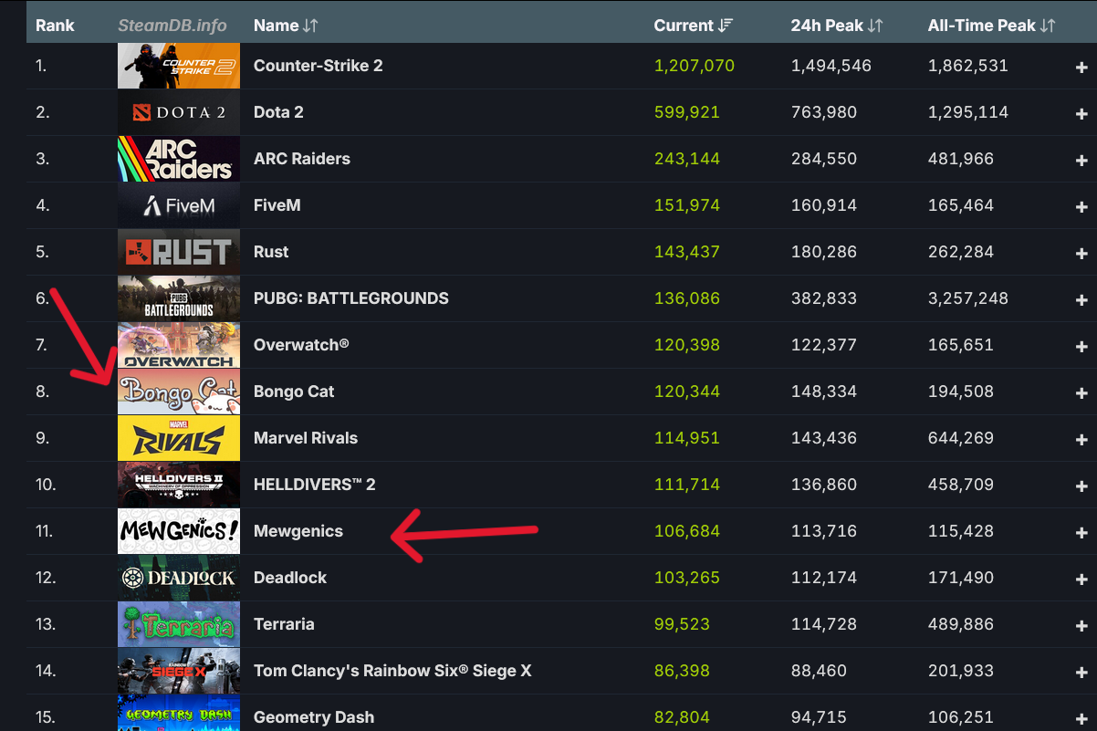1097x731 pixels.
Task: Select Bongo Cat all-time peak 194,508
Action: 960,392
